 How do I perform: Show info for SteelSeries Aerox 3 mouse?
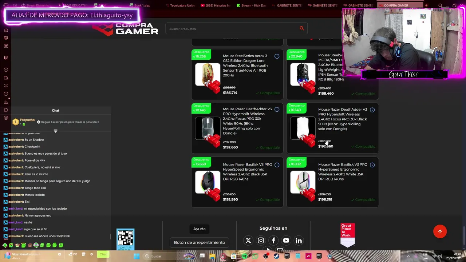click(x=277, y=56)
